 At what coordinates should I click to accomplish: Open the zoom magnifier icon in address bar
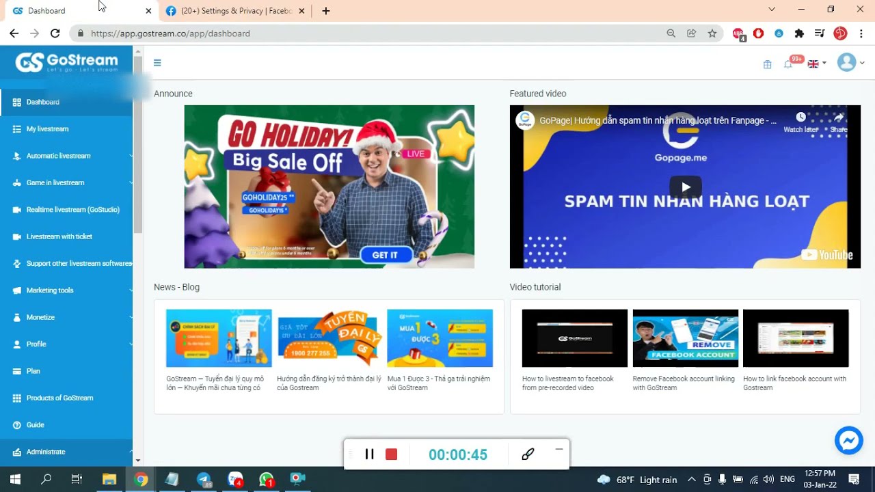[671, 33]
